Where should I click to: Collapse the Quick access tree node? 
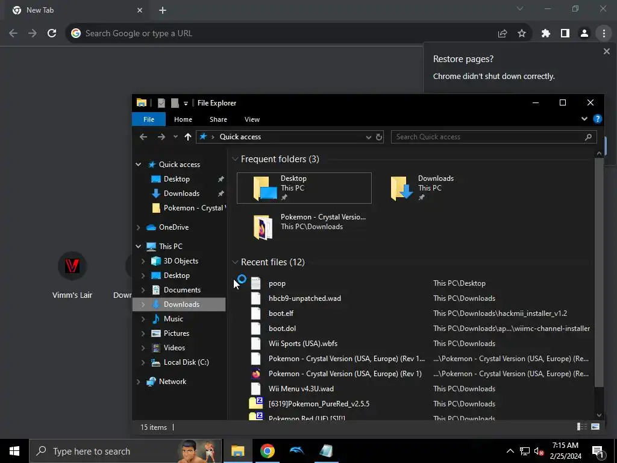(139, 165)
